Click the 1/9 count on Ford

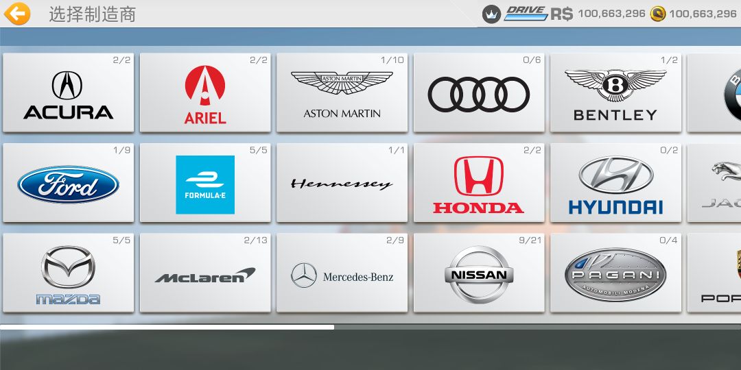[121, 150]
